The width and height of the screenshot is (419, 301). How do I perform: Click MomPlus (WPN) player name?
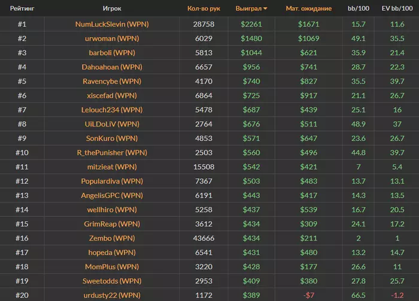coord(112,267)
